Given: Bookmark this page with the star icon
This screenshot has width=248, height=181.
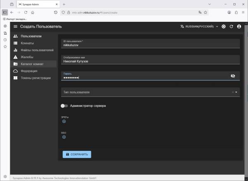Looking at the screenshot, I should point(205,12).
